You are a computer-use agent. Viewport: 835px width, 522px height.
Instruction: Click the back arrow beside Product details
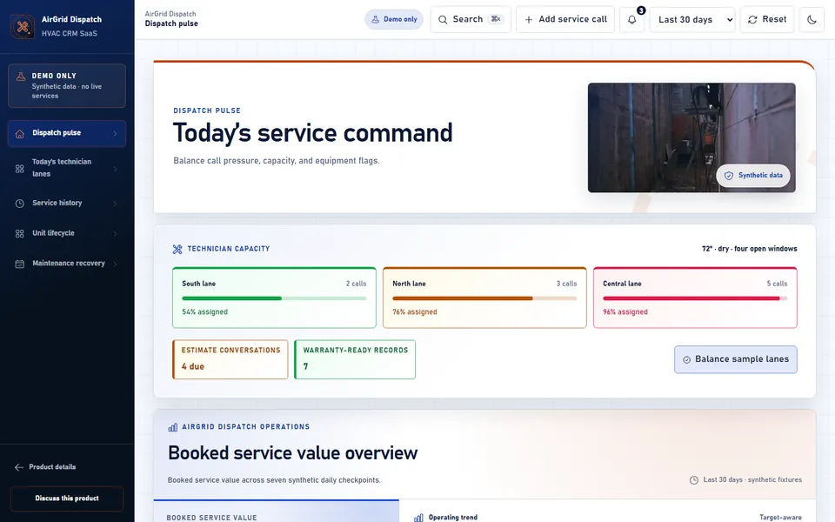[x=18, y=467]
